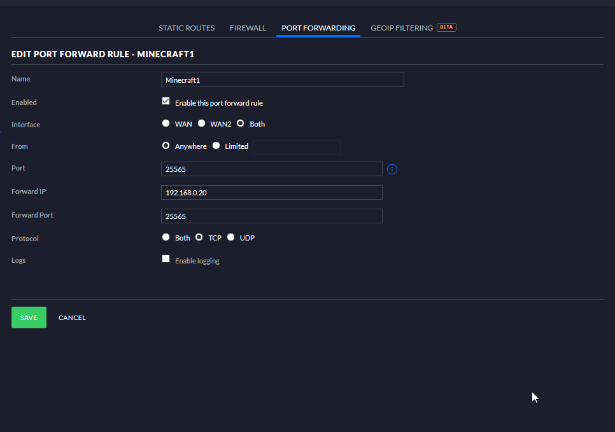The height and width of the screenshot is (432, 615).
Task: Select WAN interface radio button
Action: point(166,123)
